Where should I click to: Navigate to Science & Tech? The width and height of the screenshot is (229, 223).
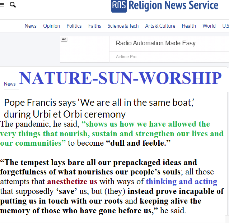(x=123, y=26)
